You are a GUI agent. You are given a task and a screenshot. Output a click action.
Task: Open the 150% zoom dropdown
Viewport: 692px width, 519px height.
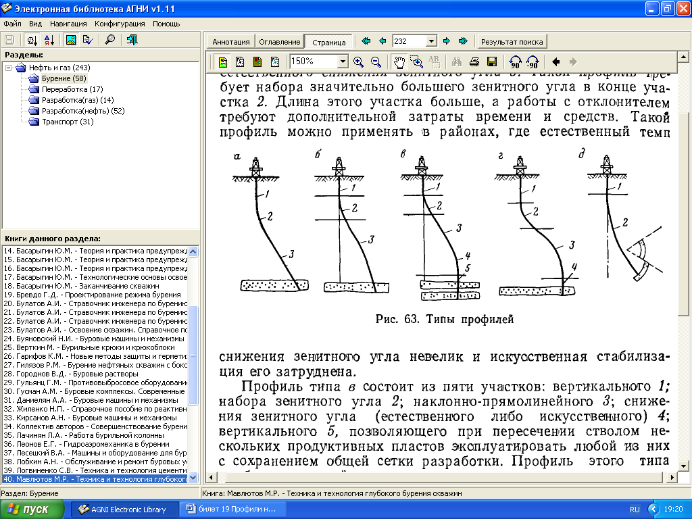(343, 61)
